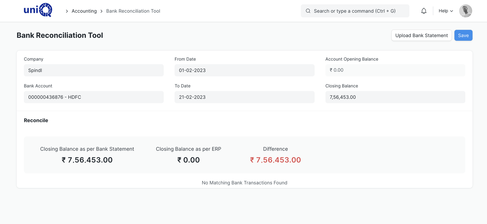The height and width of the screenshot is (224, 487).
Task: Click 'Closing Balance as per ERP' label
Action: tap(188, 149)
